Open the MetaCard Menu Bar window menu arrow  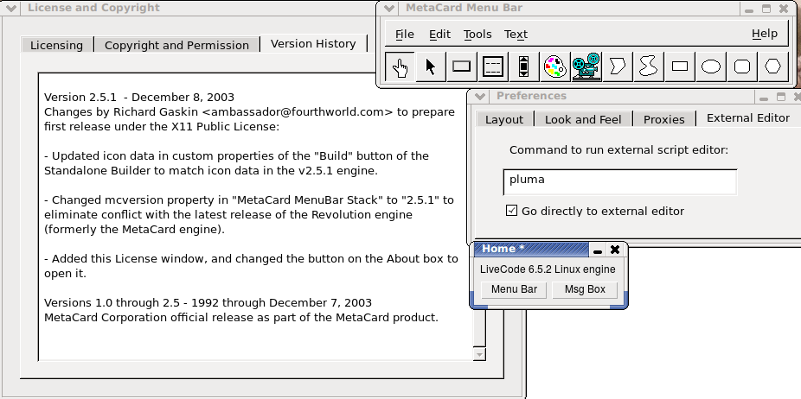pos(389,8)
